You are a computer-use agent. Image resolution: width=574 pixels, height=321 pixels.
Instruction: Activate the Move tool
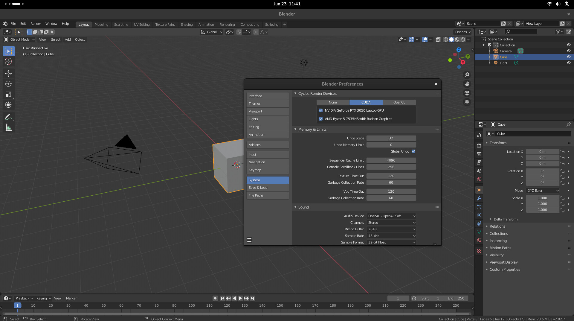click(8, 74)
